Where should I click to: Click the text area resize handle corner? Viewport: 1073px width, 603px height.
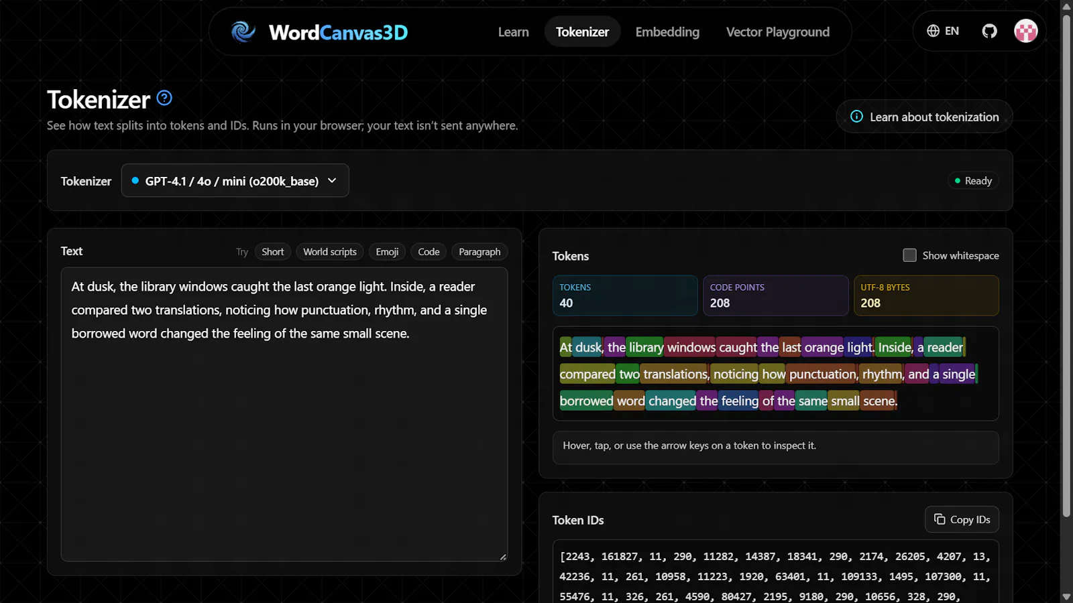pos(503,557)
